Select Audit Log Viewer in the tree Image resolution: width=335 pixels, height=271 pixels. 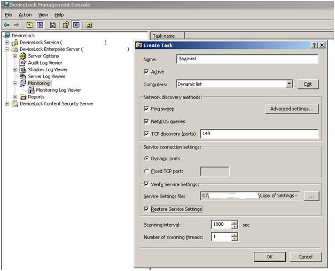(45, 63)
